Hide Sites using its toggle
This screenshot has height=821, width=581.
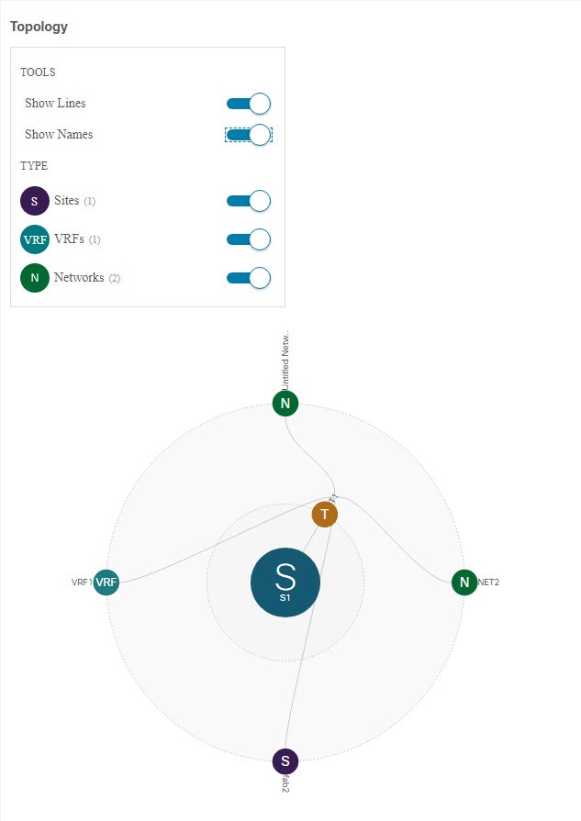coord(249,201)
